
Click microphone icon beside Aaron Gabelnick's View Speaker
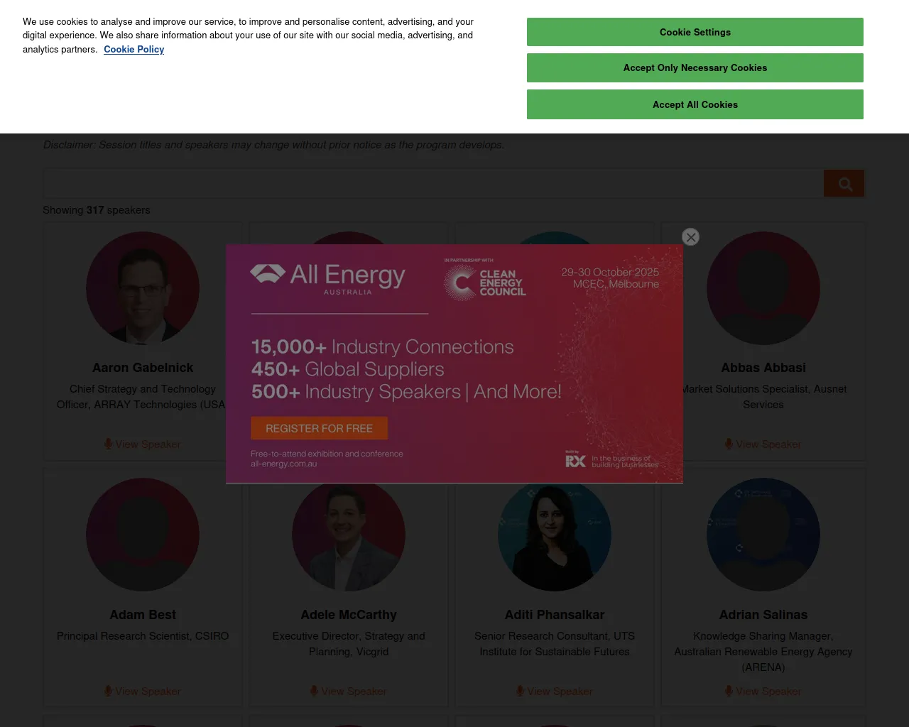[x=109, y=444]
